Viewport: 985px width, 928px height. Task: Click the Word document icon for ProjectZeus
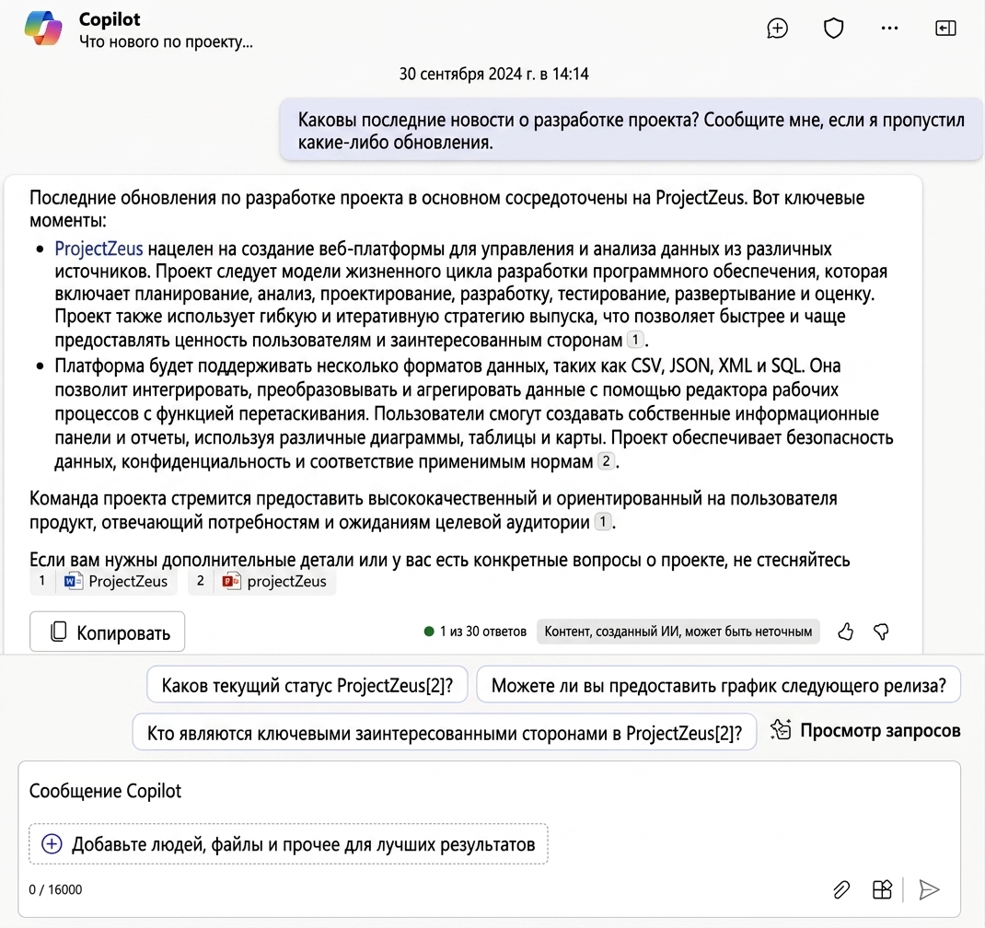coord(74,581)
